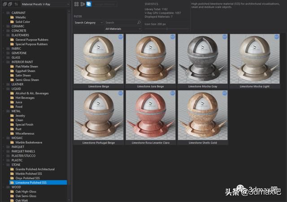Click the blue badge on the Limestone Rosa Levante Claro thumbnail
The image size is (287, 202).
click(x=173, y=93)
